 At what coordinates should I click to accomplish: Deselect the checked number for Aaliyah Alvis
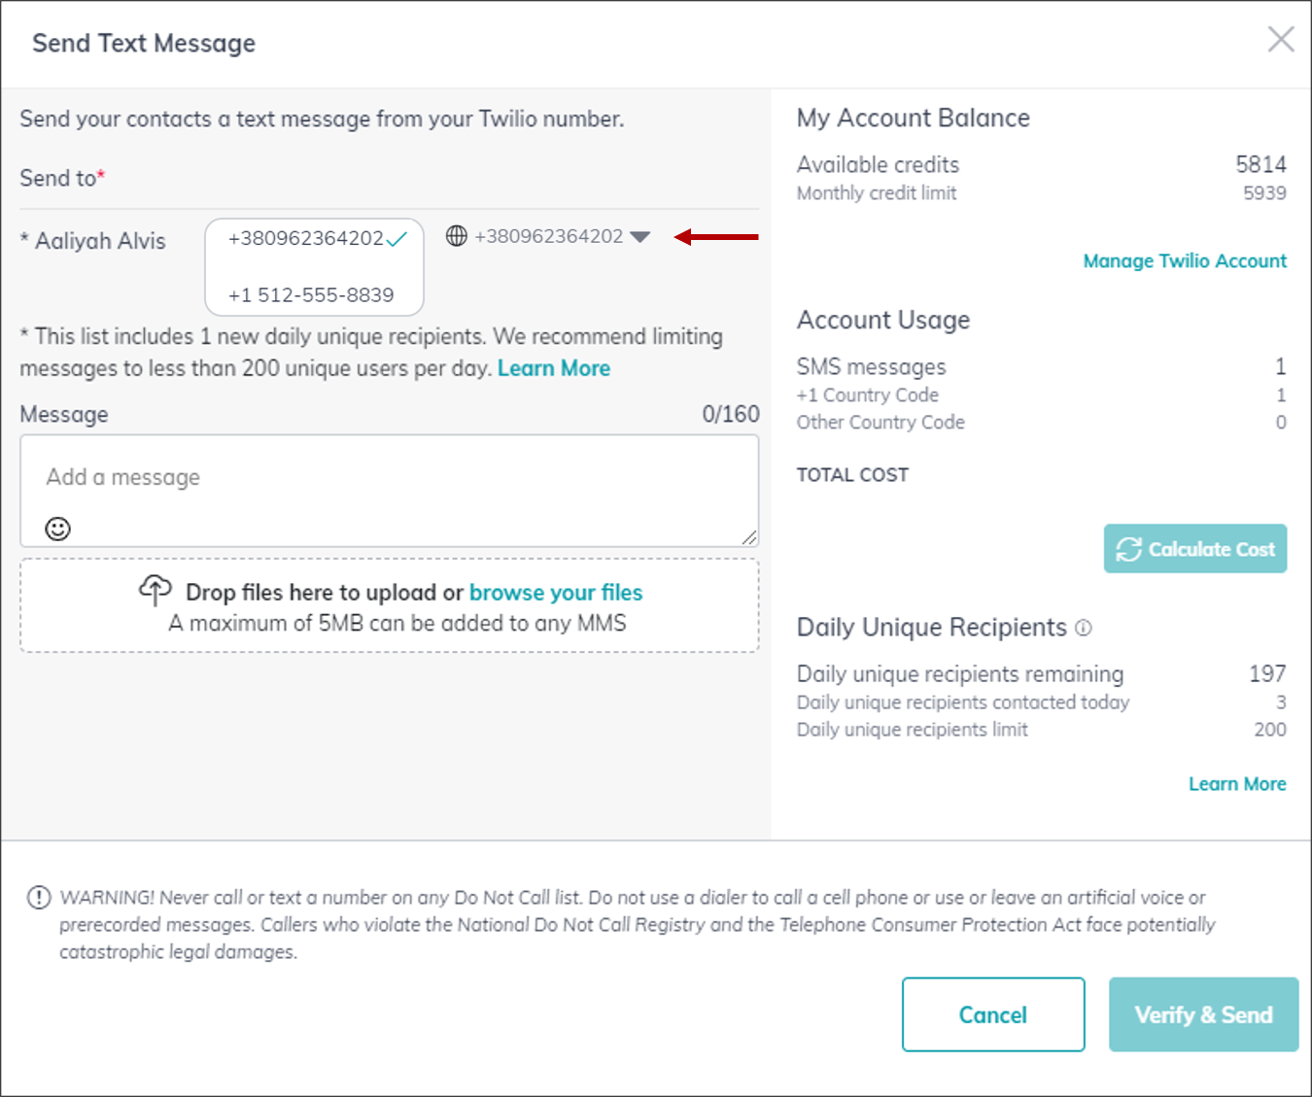(x=394, y=237)
